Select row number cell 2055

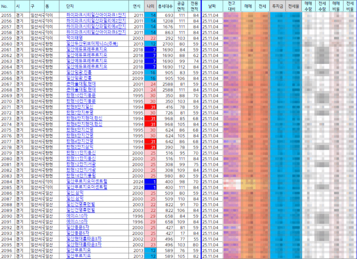pos(7,15)
